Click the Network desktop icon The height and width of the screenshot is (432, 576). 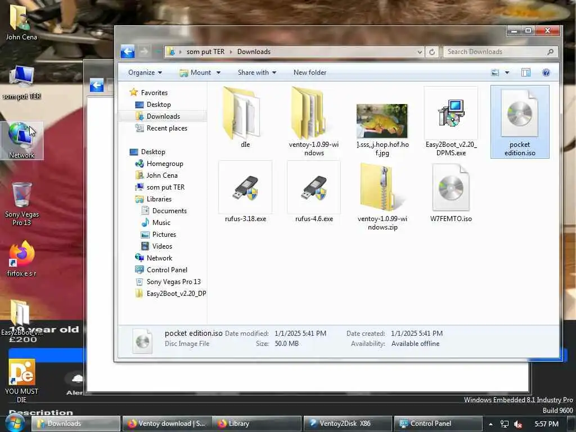point(22,140)
